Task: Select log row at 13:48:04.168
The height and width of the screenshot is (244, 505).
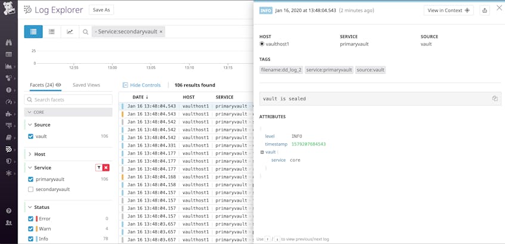Action: click(186, 177)
